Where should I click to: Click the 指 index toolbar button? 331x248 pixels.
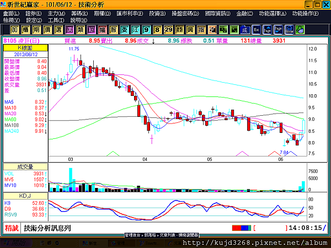click(201, 30)
